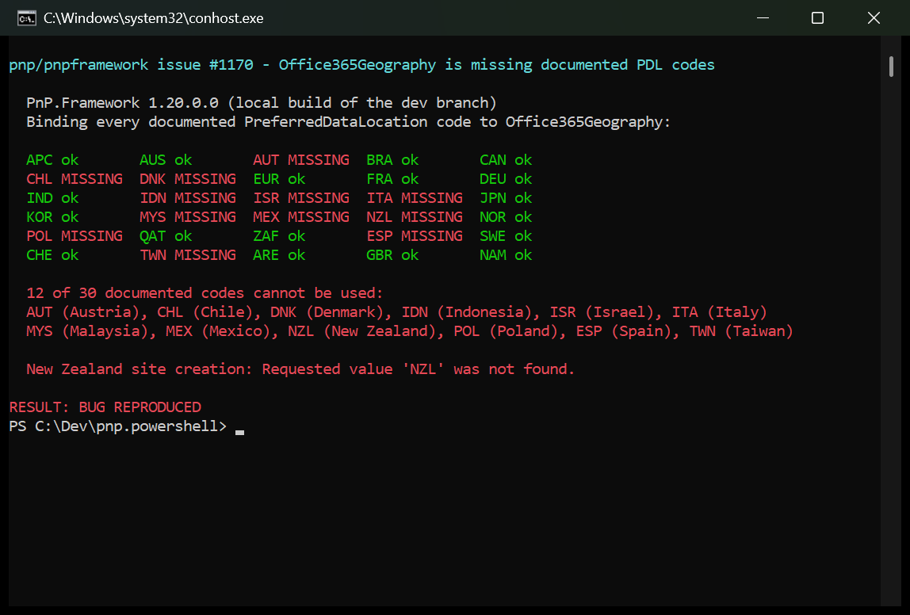Click the 'POL MISSING' result
The image size is (910, 615).
click(75, 236)
